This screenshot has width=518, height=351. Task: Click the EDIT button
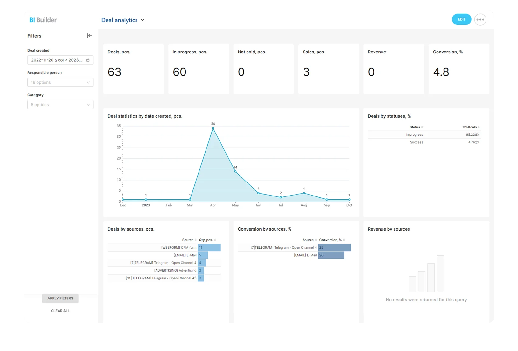pyautogui.click(x=461, y=19)
